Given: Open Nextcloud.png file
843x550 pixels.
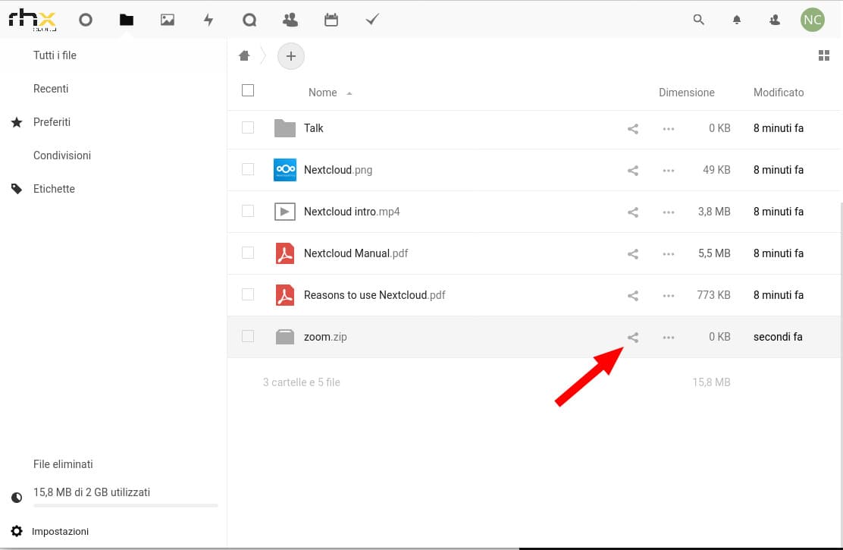Looking at the screenshot, I should point(338,170).
